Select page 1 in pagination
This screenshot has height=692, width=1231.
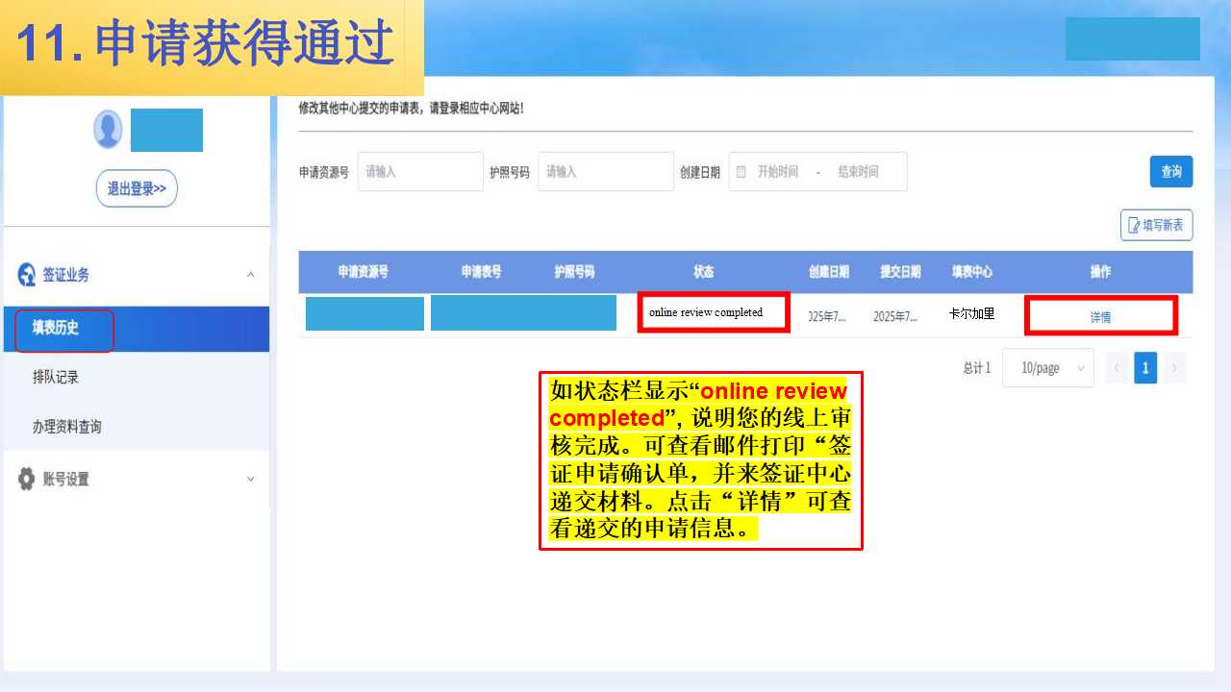tap(1144, 368)
